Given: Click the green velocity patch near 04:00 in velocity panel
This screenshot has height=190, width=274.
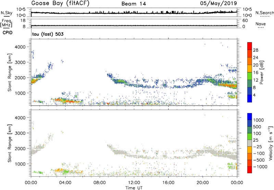Looking at the screenshot, I should (x=65, y=172).
